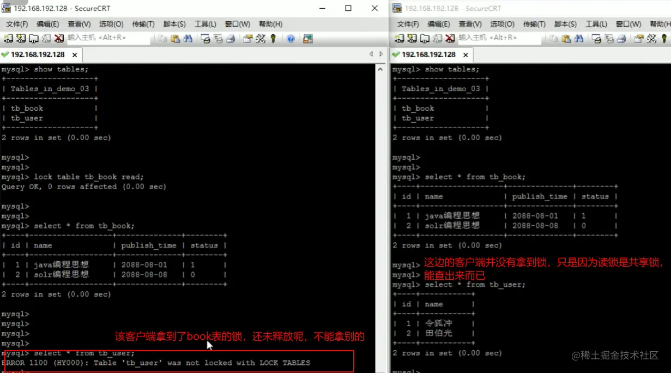671x373 pixels.
Task: Open Session Options icon in right window
Action: (x=639, y=38)
